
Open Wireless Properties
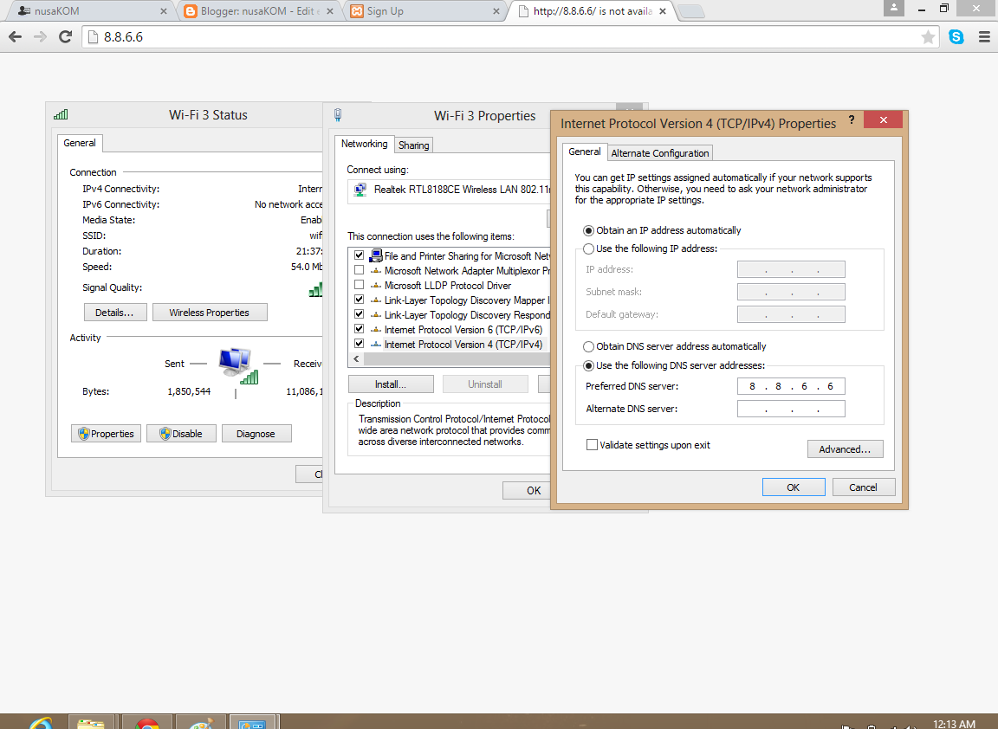(210, 313)
